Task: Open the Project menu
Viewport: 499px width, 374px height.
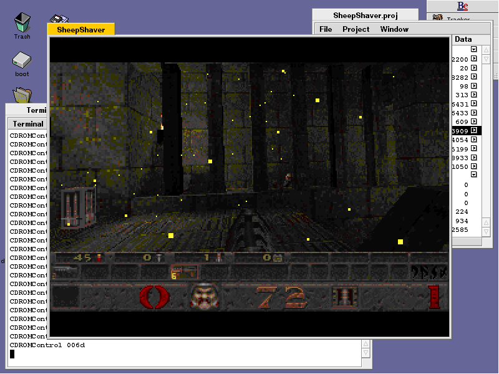Action: [x=356, y=29]
